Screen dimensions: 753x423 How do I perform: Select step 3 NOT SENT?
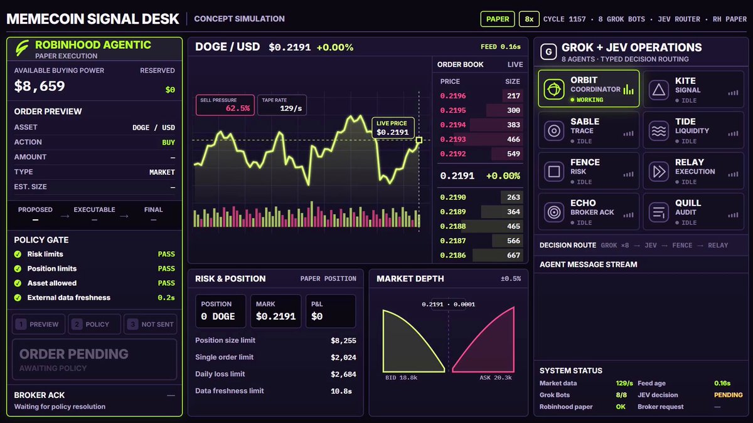150,324
